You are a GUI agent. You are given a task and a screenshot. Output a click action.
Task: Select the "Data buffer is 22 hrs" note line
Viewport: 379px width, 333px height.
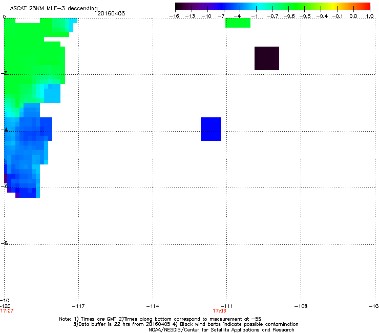[185, 324]
